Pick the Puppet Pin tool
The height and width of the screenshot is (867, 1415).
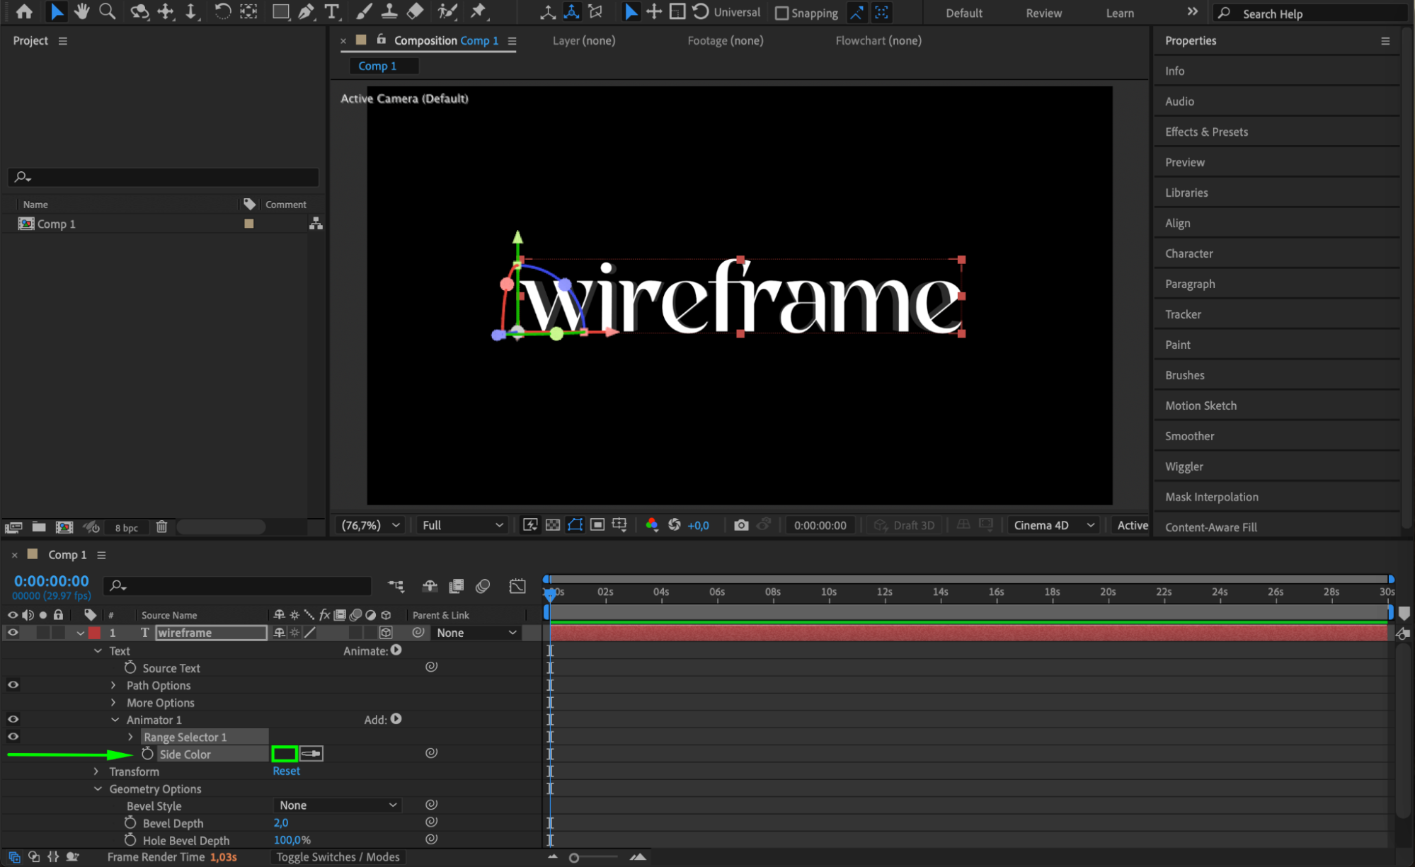[x=479, y=11]
